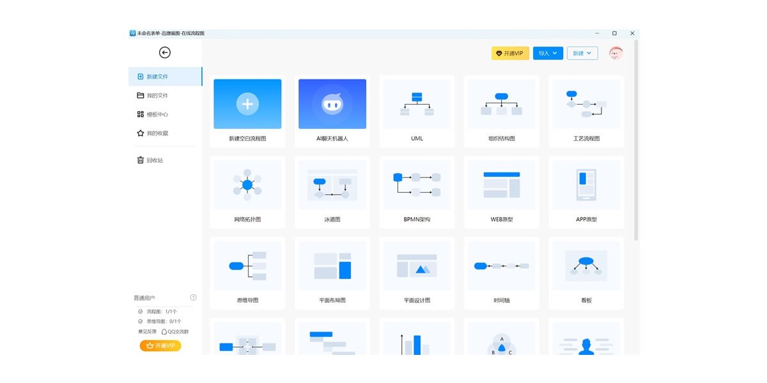This screenshot has height=383, width=767.
Task: Click the help question mark beside 普通用户
Action: click(x=193, y=297)
